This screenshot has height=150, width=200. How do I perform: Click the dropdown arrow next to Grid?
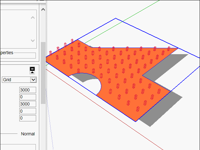click(33, 80)
